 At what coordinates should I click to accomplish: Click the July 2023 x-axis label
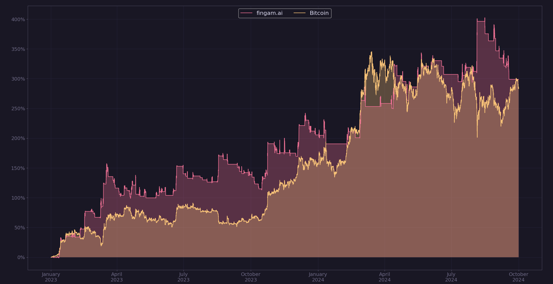(x=183, y=277)
